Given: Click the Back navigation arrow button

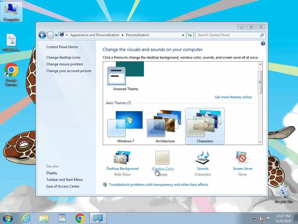Looking at the screenshot, I should tap(42, 35).
